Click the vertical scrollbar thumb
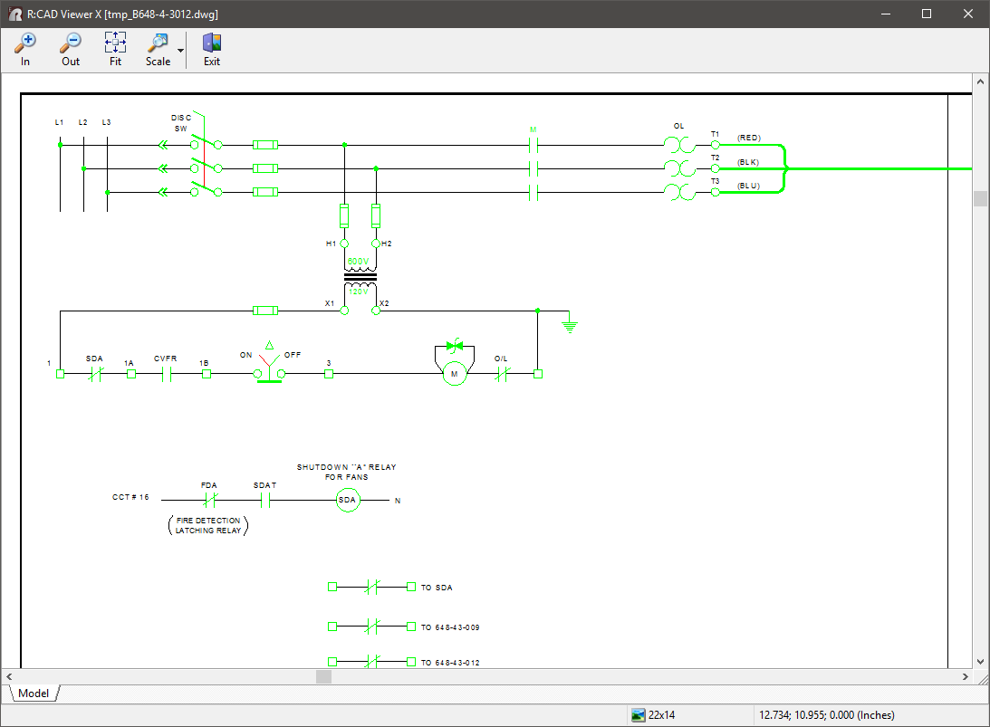 click(x=981, y=199)
